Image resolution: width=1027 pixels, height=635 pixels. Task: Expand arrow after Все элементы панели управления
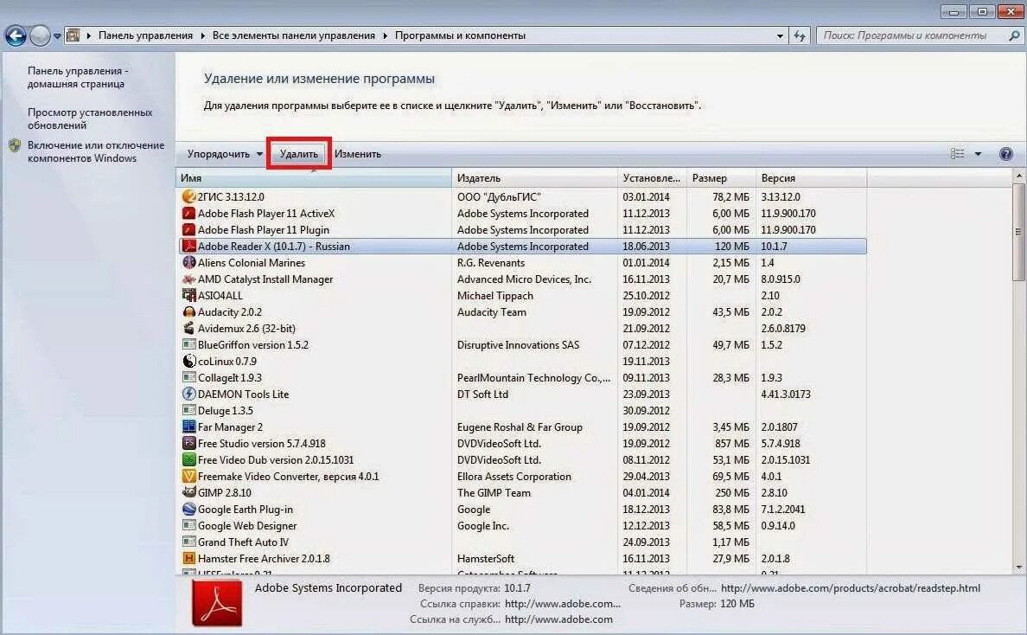386,35
